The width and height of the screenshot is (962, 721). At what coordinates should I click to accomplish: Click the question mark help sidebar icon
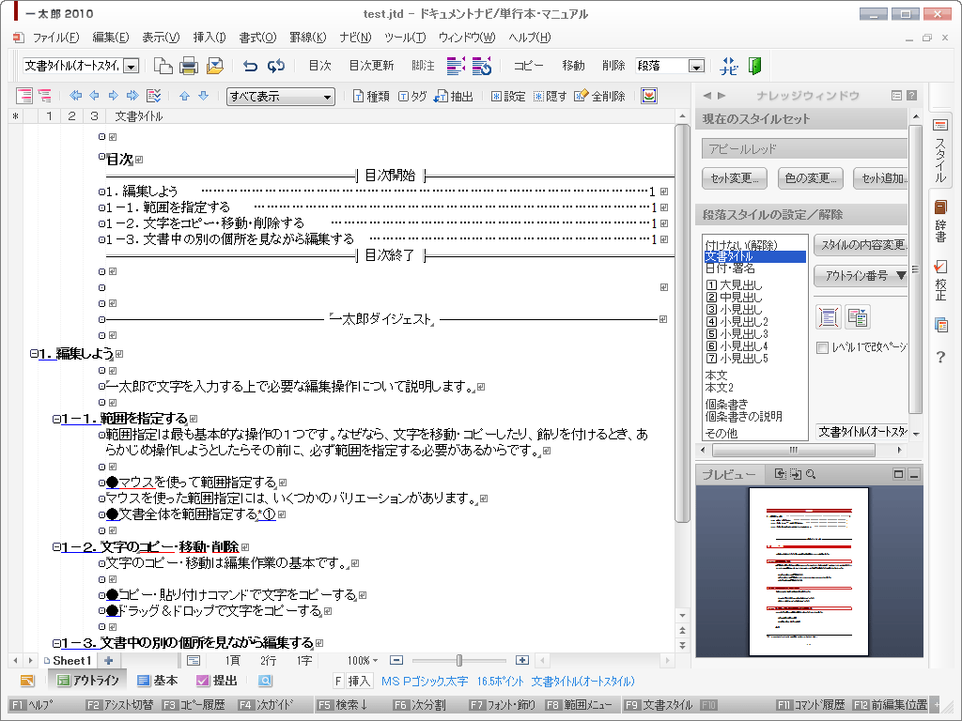(940, 357)
